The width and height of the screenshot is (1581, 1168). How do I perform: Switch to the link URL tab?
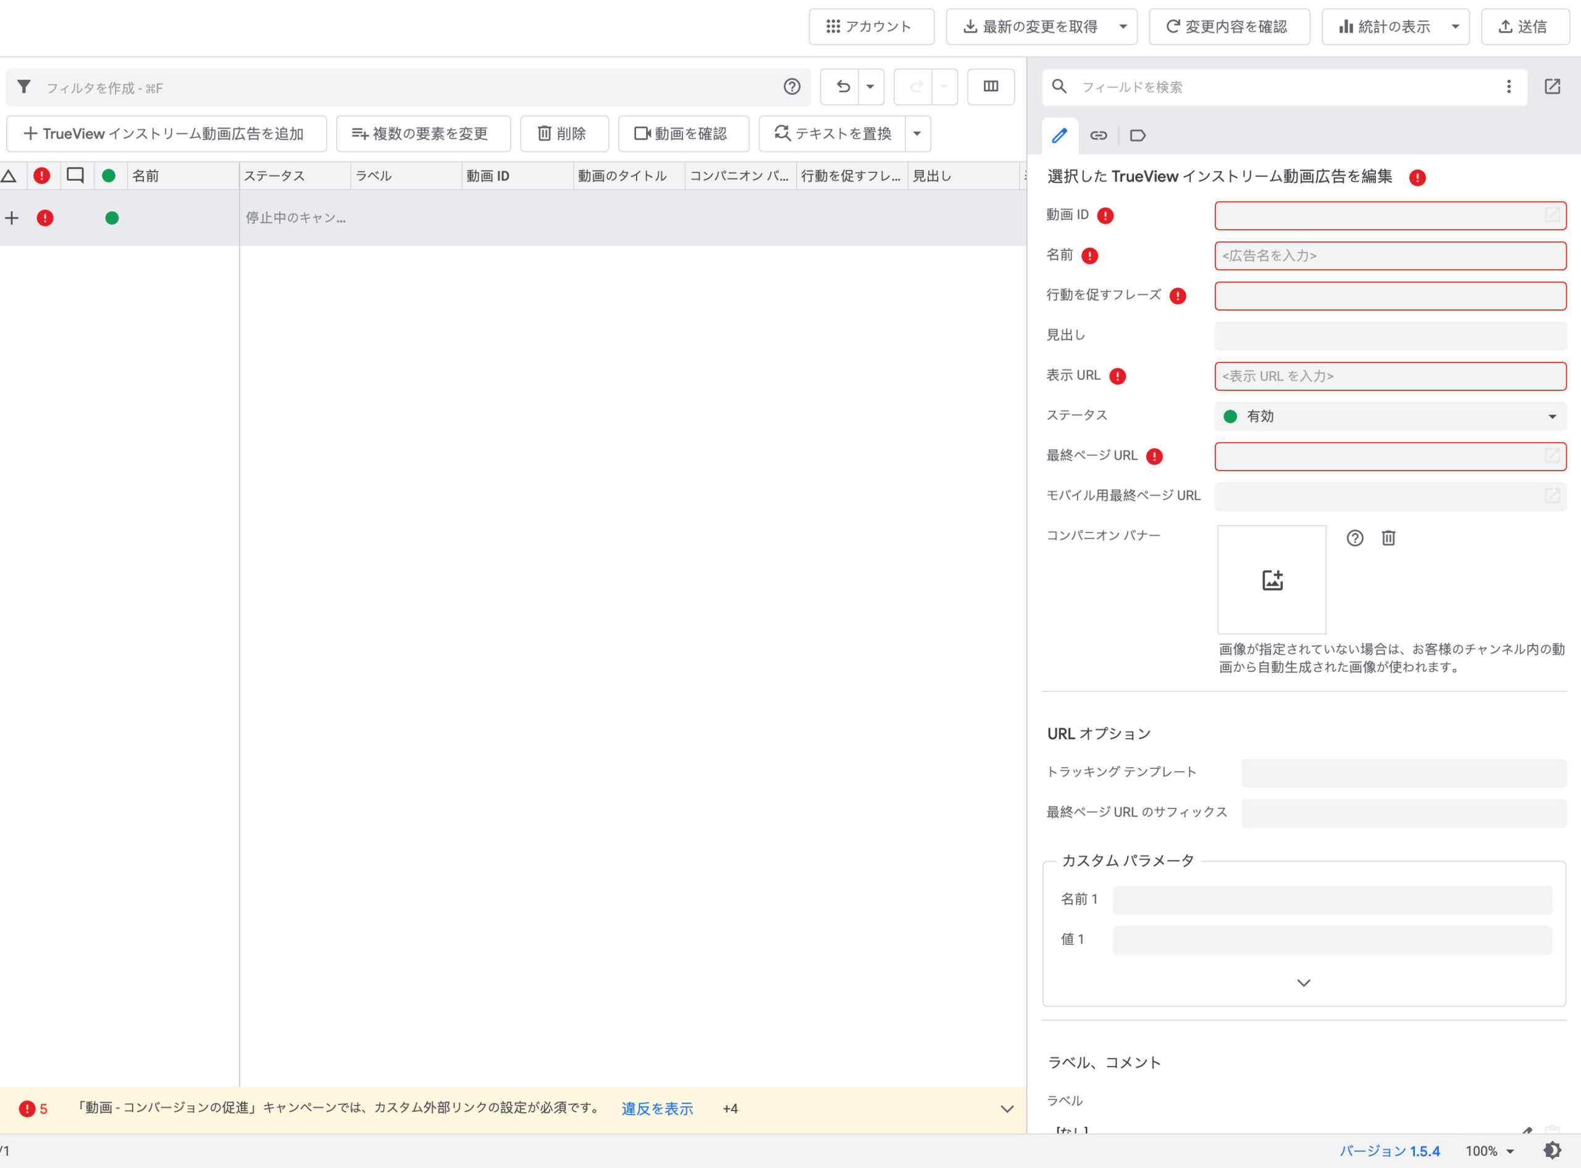click(1097, 135)
